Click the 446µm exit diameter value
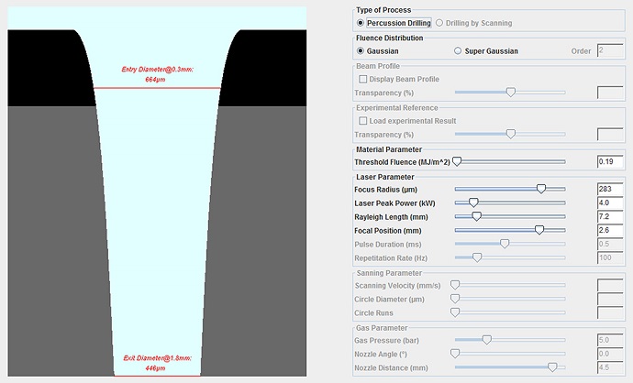 [155, 368]
